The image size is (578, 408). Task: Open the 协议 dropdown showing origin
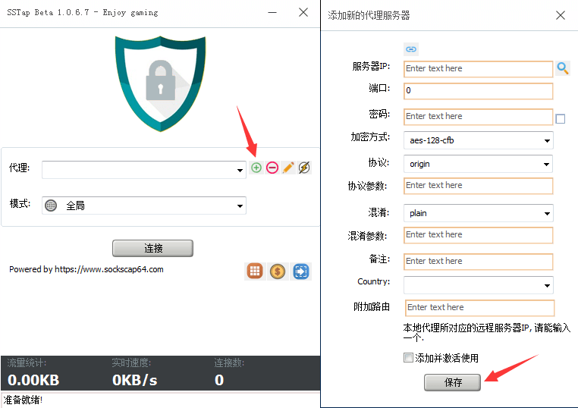click(479, 164)
